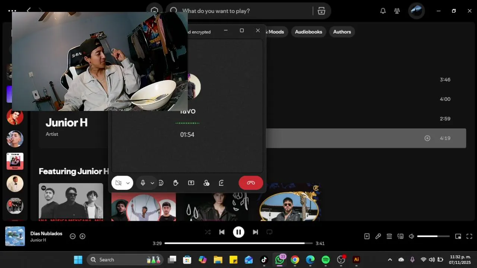Open Connect to a device panel
Screen dimensions: 477x268
pos(400,236)
